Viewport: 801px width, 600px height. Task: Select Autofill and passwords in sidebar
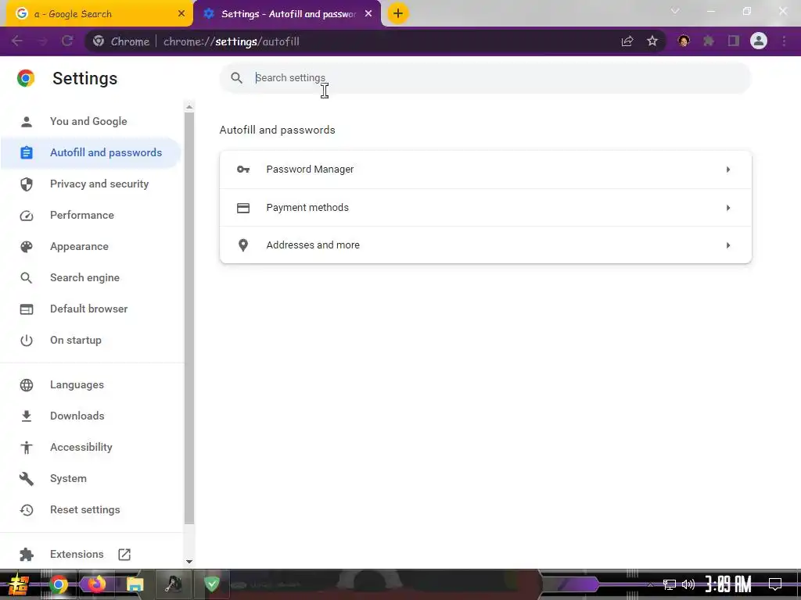(x=91, y=152)
